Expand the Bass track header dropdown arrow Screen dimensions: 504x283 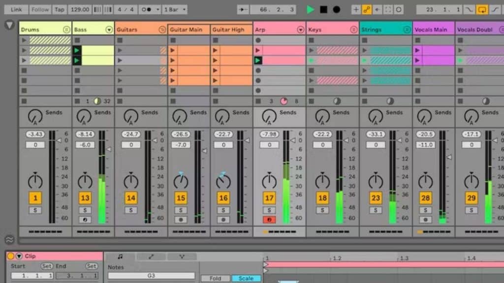click(109, 29)
